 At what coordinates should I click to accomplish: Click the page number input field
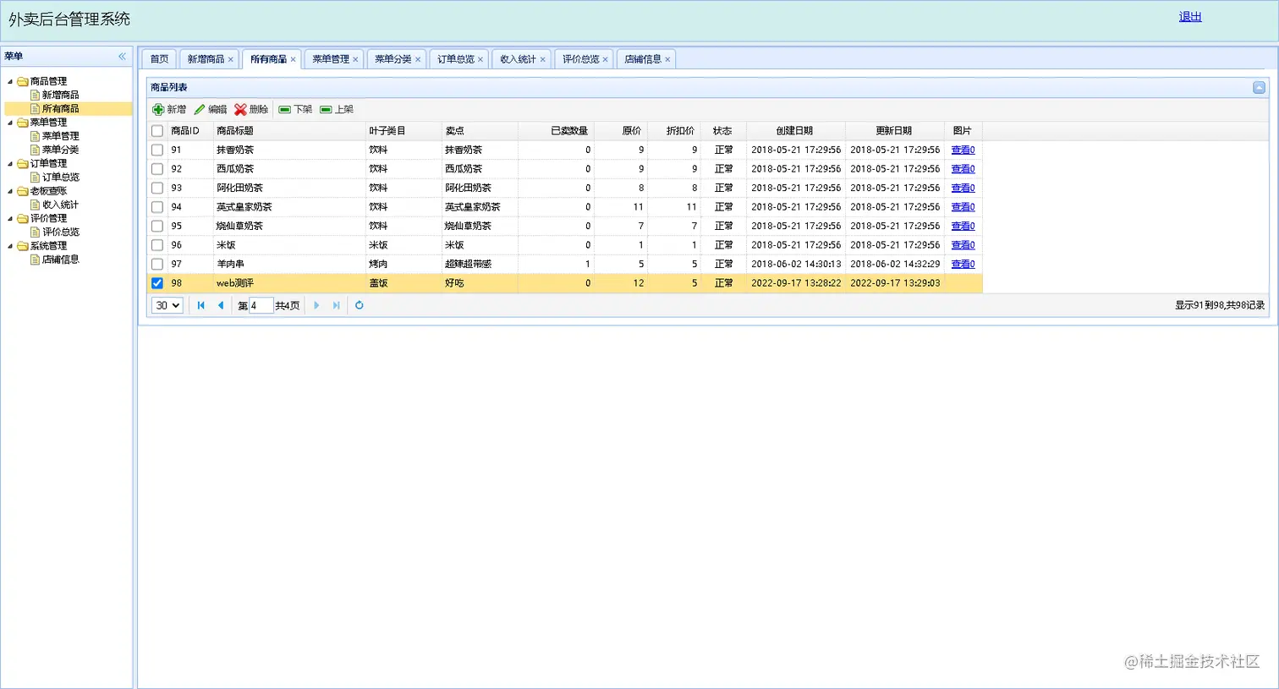261,305
